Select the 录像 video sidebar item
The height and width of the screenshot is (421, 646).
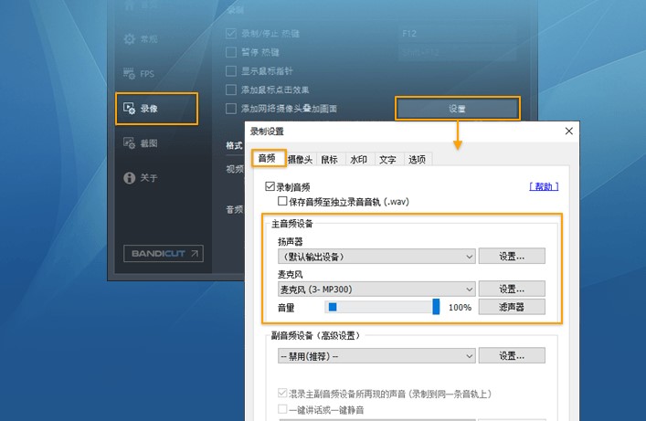pos(156,109)
